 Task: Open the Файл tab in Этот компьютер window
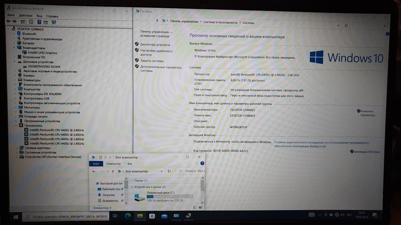point(96,163)
